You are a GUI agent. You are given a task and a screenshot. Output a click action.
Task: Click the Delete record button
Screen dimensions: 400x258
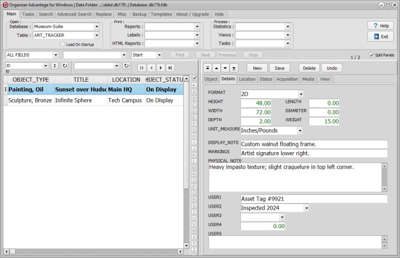point(309,68)
